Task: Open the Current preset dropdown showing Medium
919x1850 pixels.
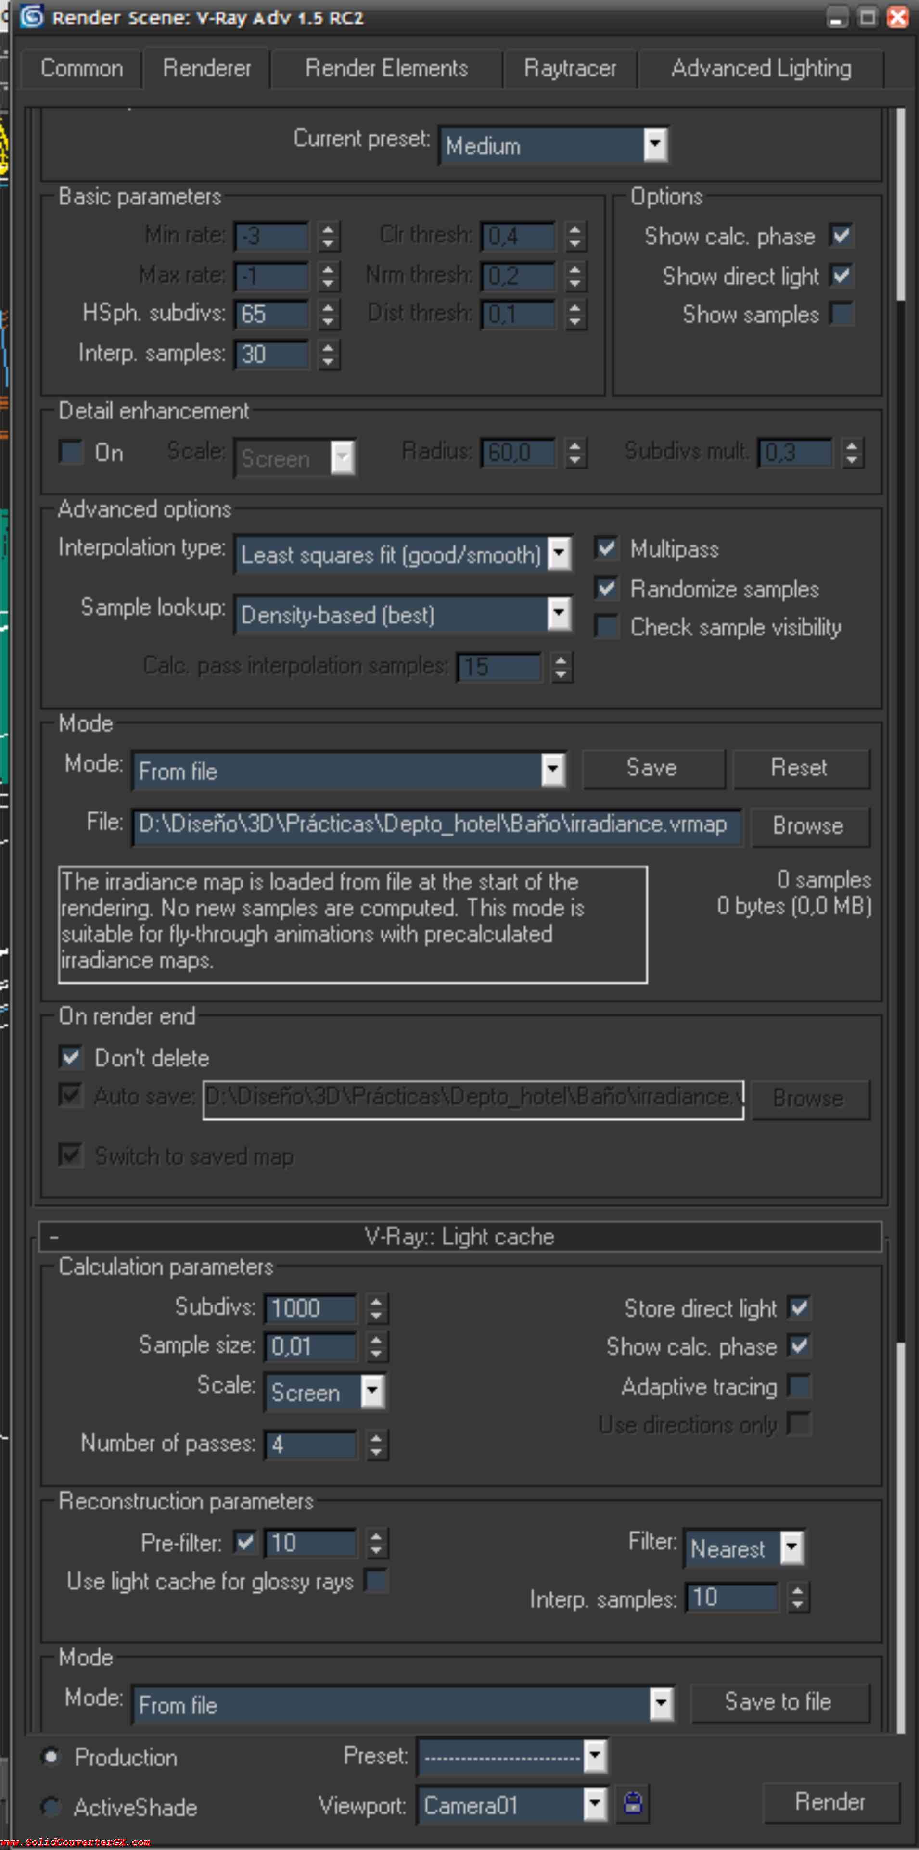Action: (553, 146)
